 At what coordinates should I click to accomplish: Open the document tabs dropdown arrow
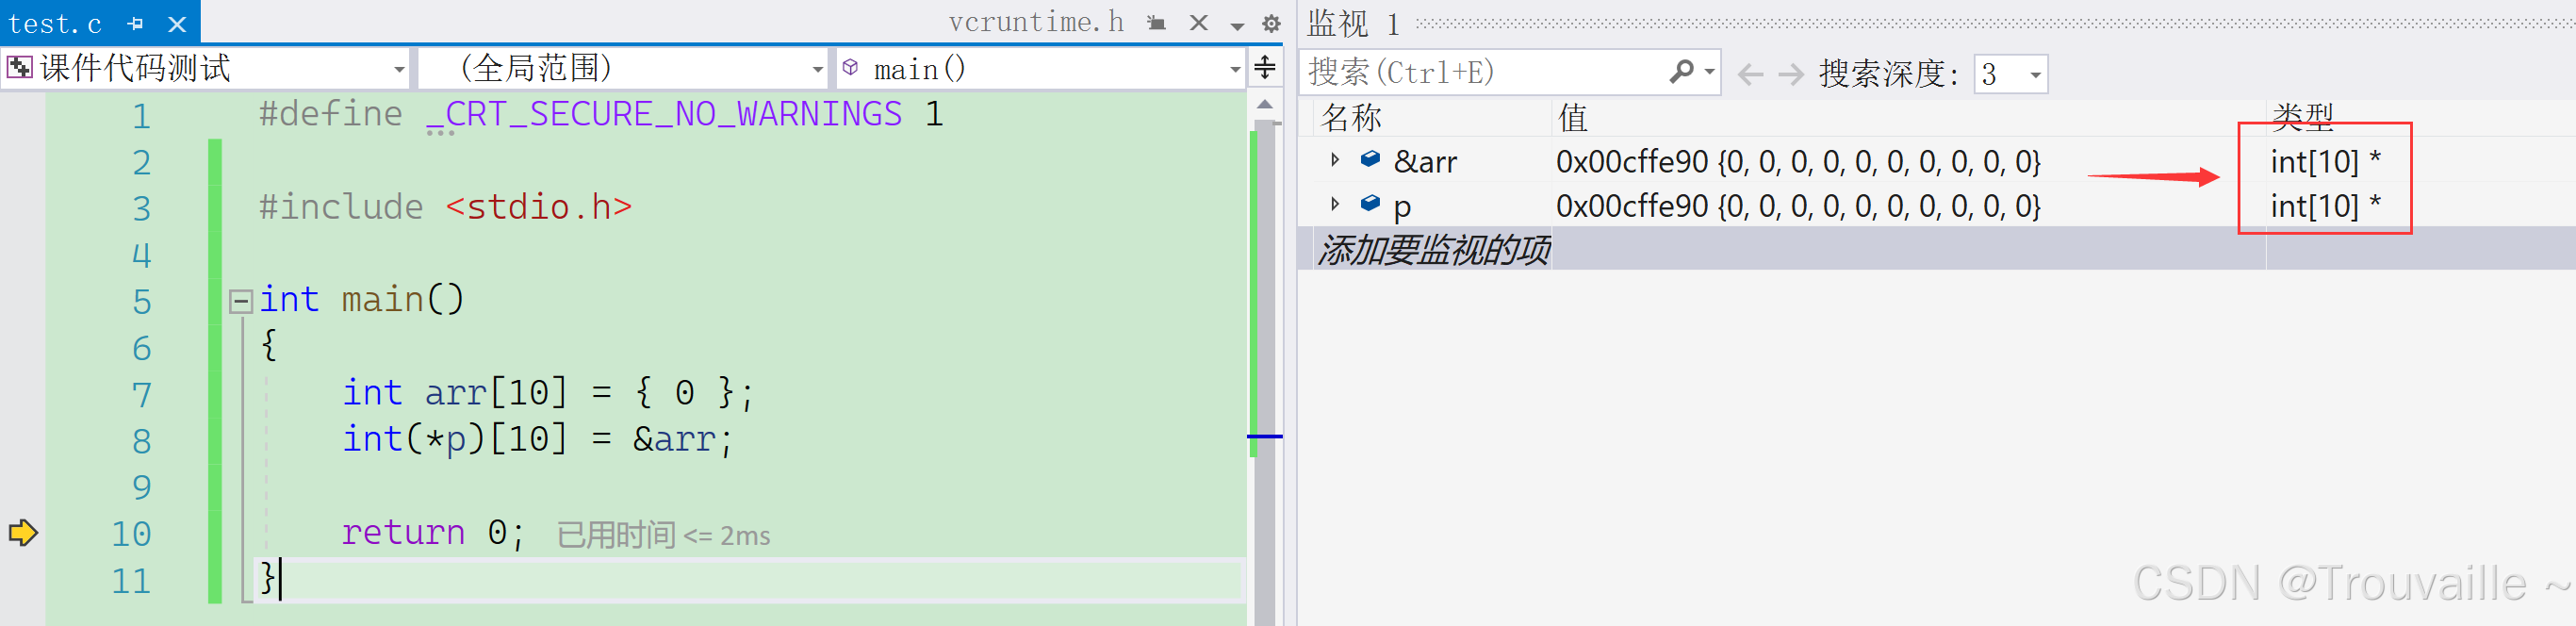click(x=1237, y=25)
